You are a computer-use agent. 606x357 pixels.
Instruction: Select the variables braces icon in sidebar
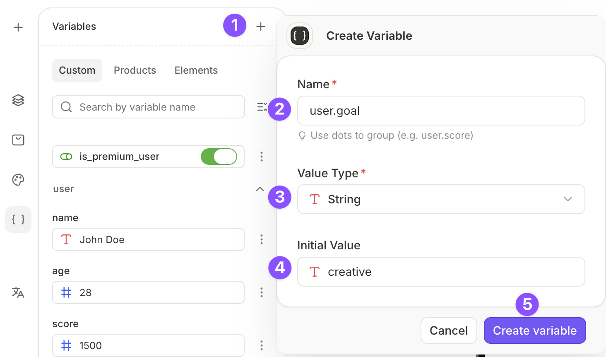(x=18, y=220)
